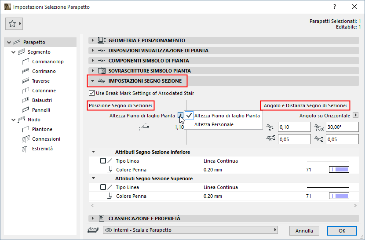Viewport: 365px width, 240px height.
Task: Click Linea Continua line preview under Inferiore
Action: click(x=328, y=161)
